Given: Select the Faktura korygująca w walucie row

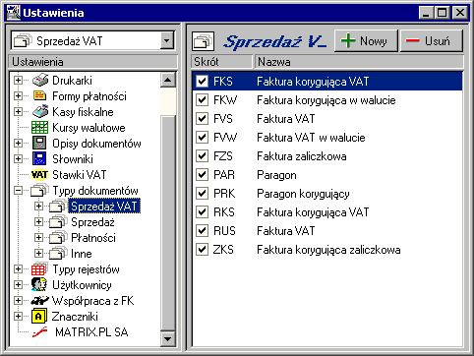Looking at the screenshot, I should pos(327,100).
